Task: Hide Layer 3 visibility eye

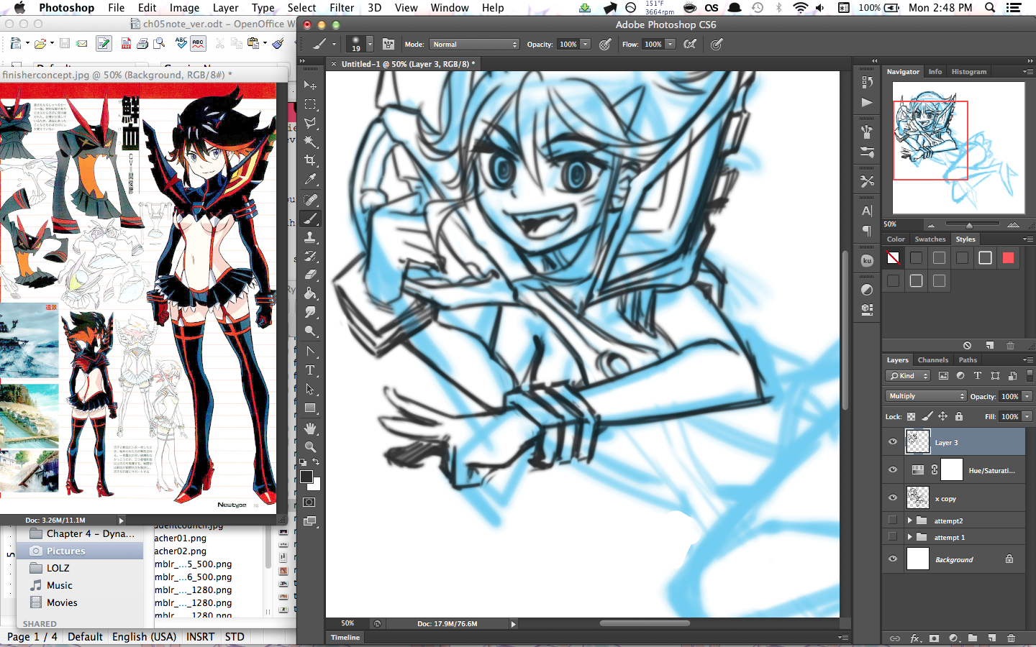Action: pos(893,442)
